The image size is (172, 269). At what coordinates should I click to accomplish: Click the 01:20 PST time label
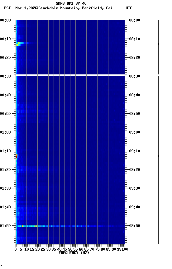pyautogui.click(x=5, y=170)
